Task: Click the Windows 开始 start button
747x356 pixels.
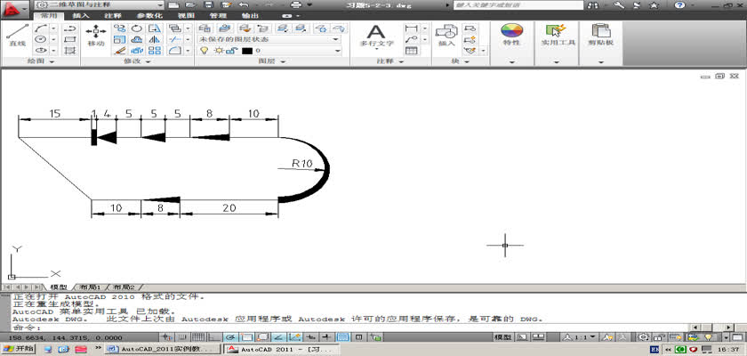Action: pyautogui.click(x=18, y=349)
